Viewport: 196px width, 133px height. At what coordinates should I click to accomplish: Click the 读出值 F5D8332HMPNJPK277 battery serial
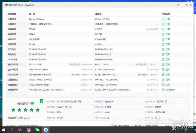tap(106, 75)
